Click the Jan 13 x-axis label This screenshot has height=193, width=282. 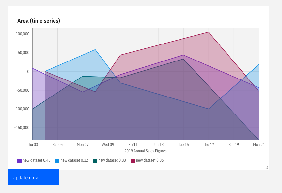click(158, 145)
